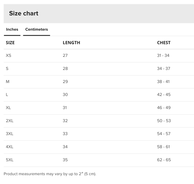Select the XS size row label
This screenshot has height=184, width=194.
[8, 55]
